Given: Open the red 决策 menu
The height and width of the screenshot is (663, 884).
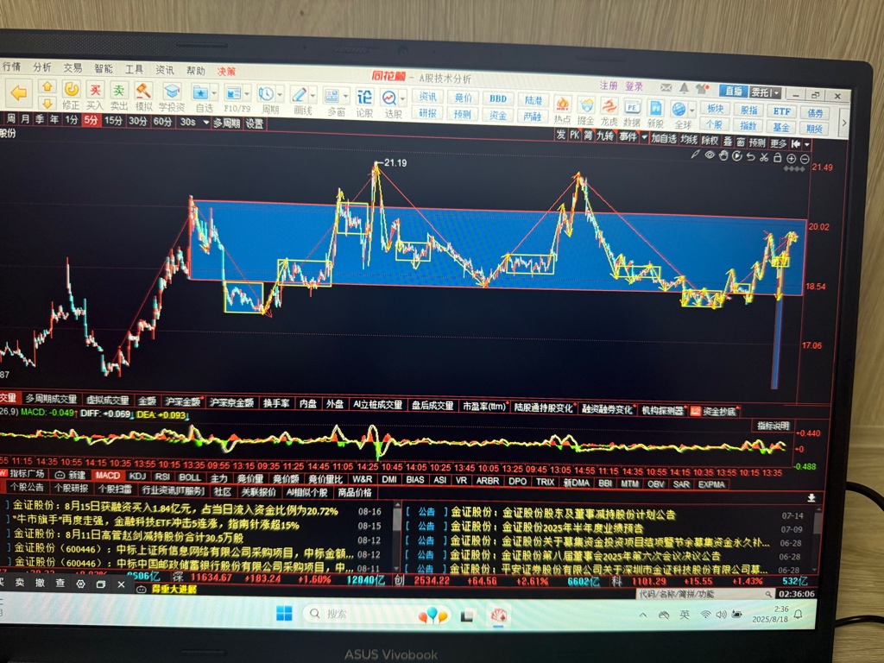Looking at the screenshot, I should (226, 72).
